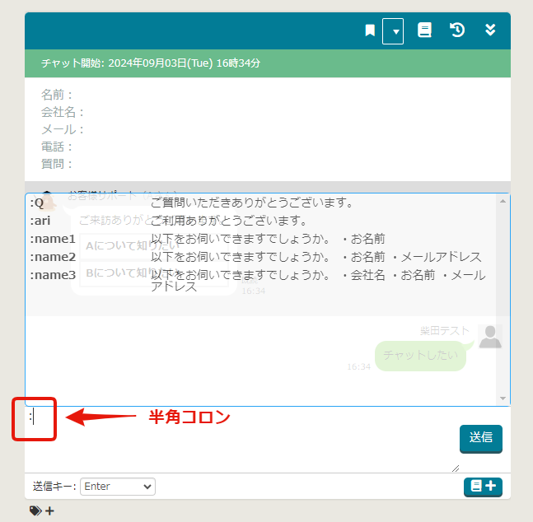
Task: Click the bookmark icon in the header
Action: [x=370, y=30]
